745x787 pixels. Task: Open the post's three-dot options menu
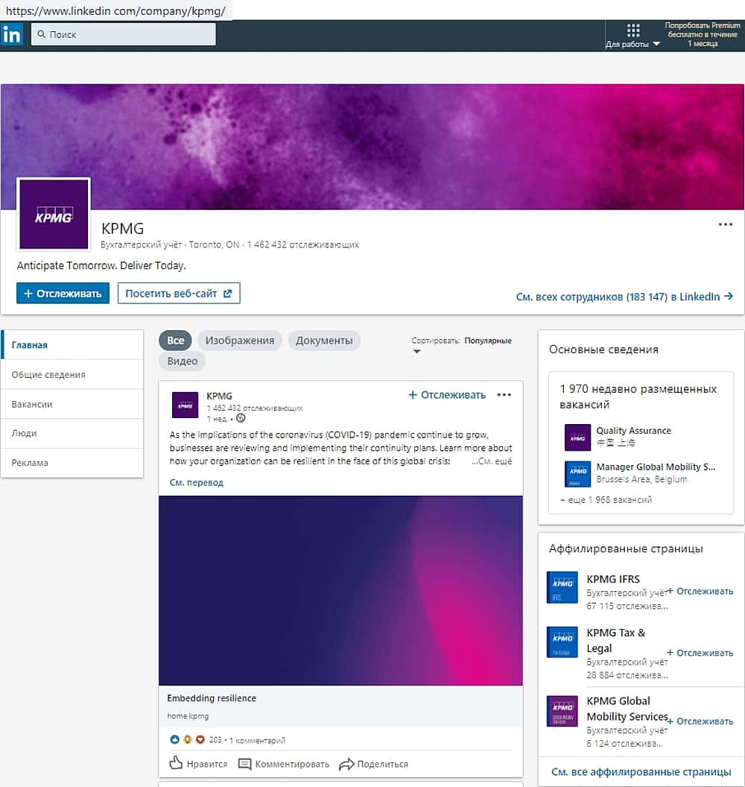pyautogui.click(x=504, y=395)
